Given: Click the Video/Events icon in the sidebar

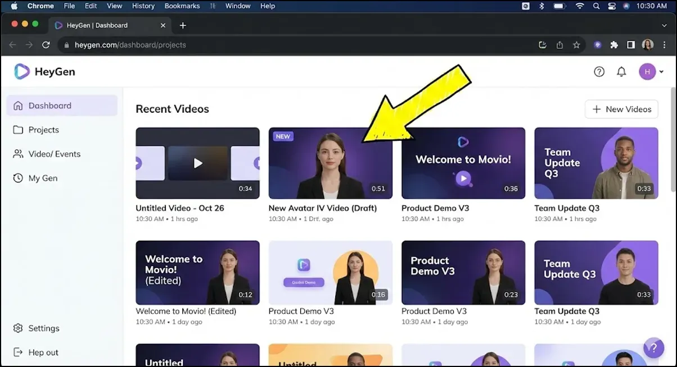Looking at the screenshot, I should (17, 154).
